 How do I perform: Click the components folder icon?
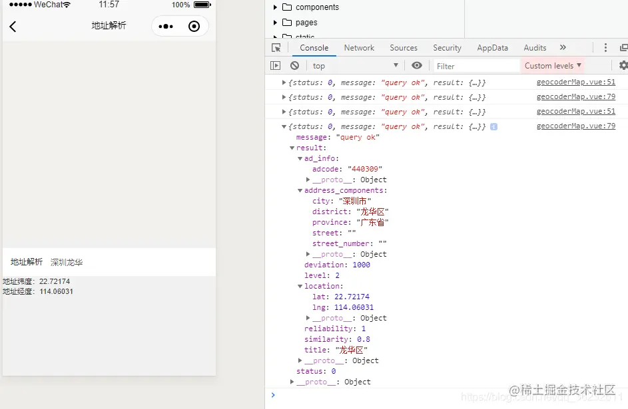pyautogui.click(x=287, y=7)
